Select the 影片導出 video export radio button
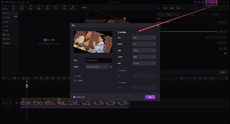This screenshot has height=124, width=230. 119,32
